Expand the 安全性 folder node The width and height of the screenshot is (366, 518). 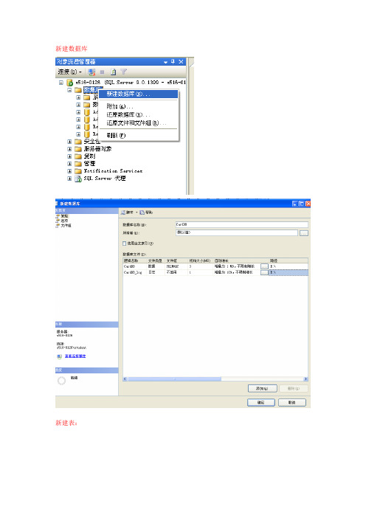(69, 142)
